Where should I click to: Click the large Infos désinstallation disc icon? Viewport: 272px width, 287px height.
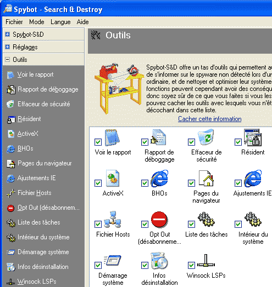pos(159,261)
